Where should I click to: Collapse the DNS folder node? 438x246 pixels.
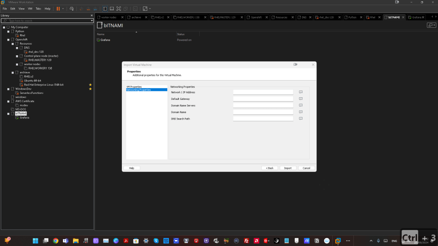pos(17,48)
